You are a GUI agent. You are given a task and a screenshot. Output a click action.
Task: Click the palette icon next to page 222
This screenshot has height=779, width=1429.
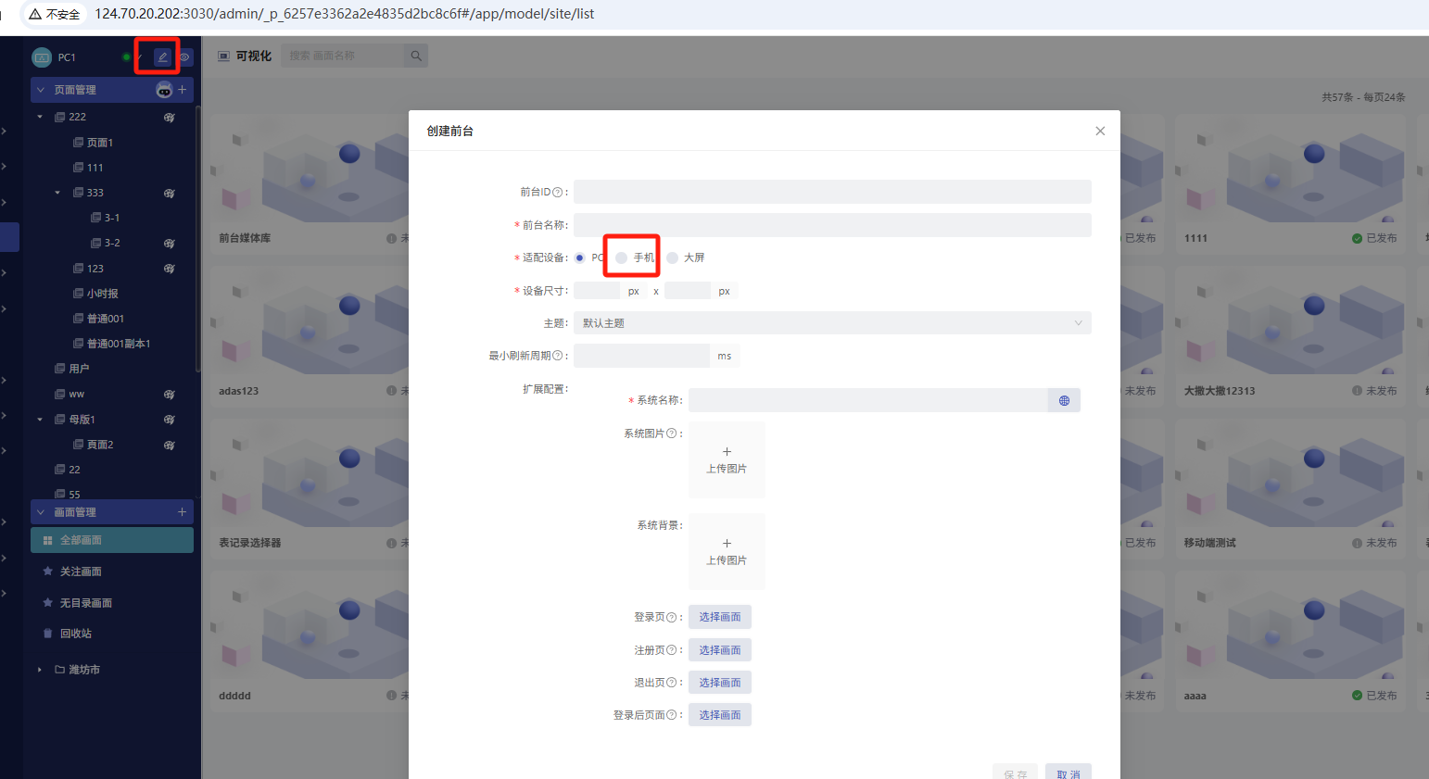169,118
